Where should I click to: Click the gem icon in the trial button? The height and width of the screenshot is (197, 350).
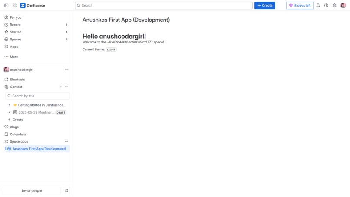(291, 5)
